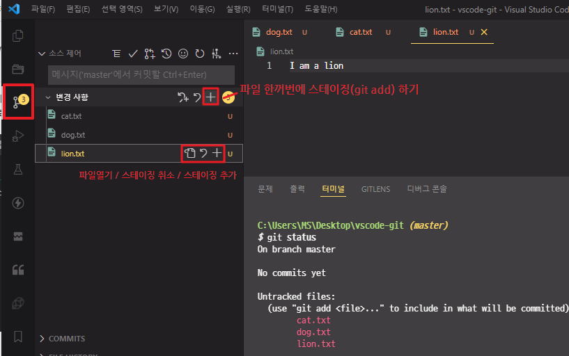Open the cube icon in activity bar
Image resolution: width=569 pixels, height=356 pixels.
click(18, 303)
